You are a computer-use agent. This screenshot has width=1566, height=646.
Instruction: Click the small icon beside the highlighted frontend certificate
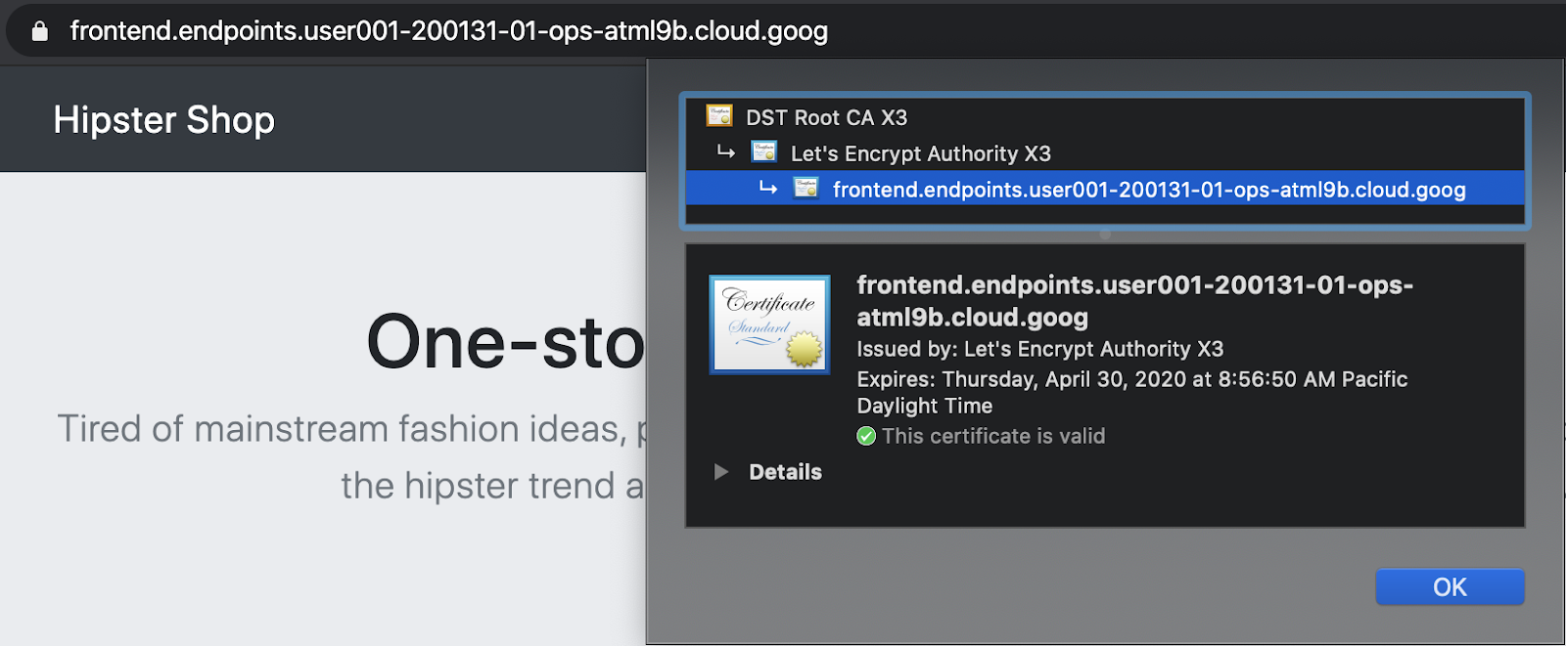click(806, 189)
